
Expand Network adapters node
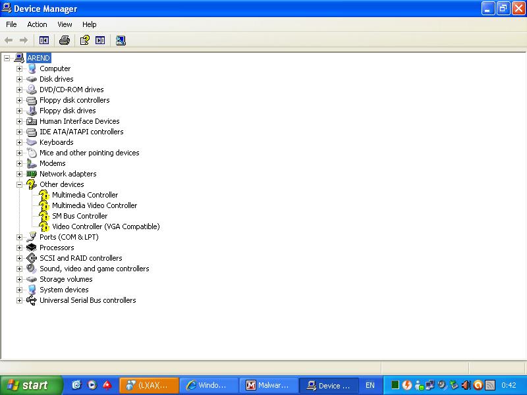coord(20,174)
